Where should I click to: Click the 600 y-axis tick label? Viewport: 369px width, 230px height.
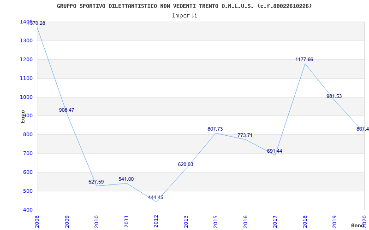coord(28,172)
